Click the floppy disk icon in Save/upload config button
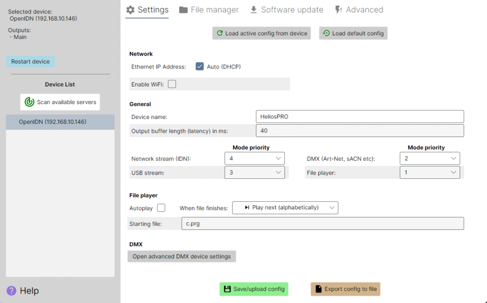Screen dimensions: 487x303 click(x=227, y=289)
